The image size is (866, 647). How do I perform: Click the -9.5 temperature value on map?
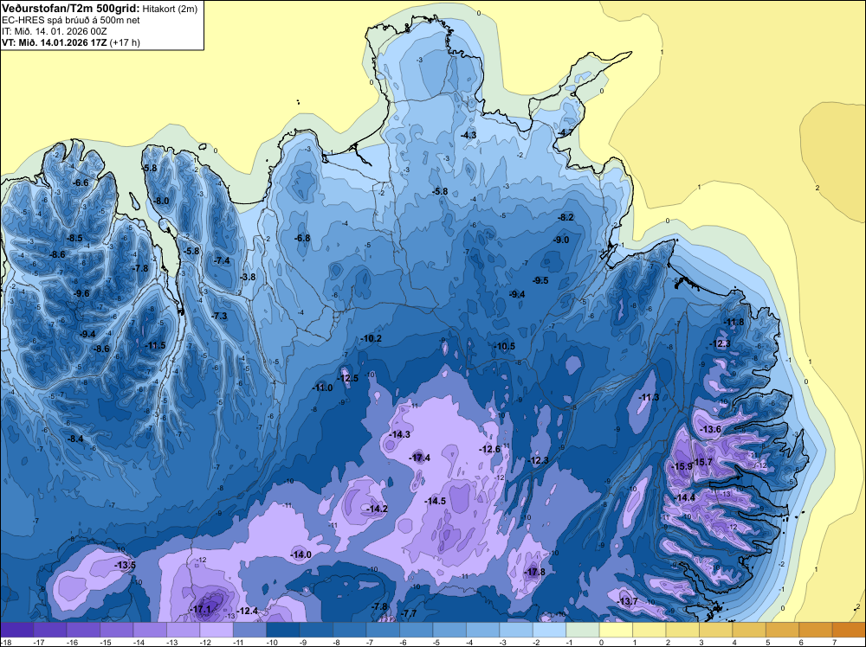(x=540, y=280)
